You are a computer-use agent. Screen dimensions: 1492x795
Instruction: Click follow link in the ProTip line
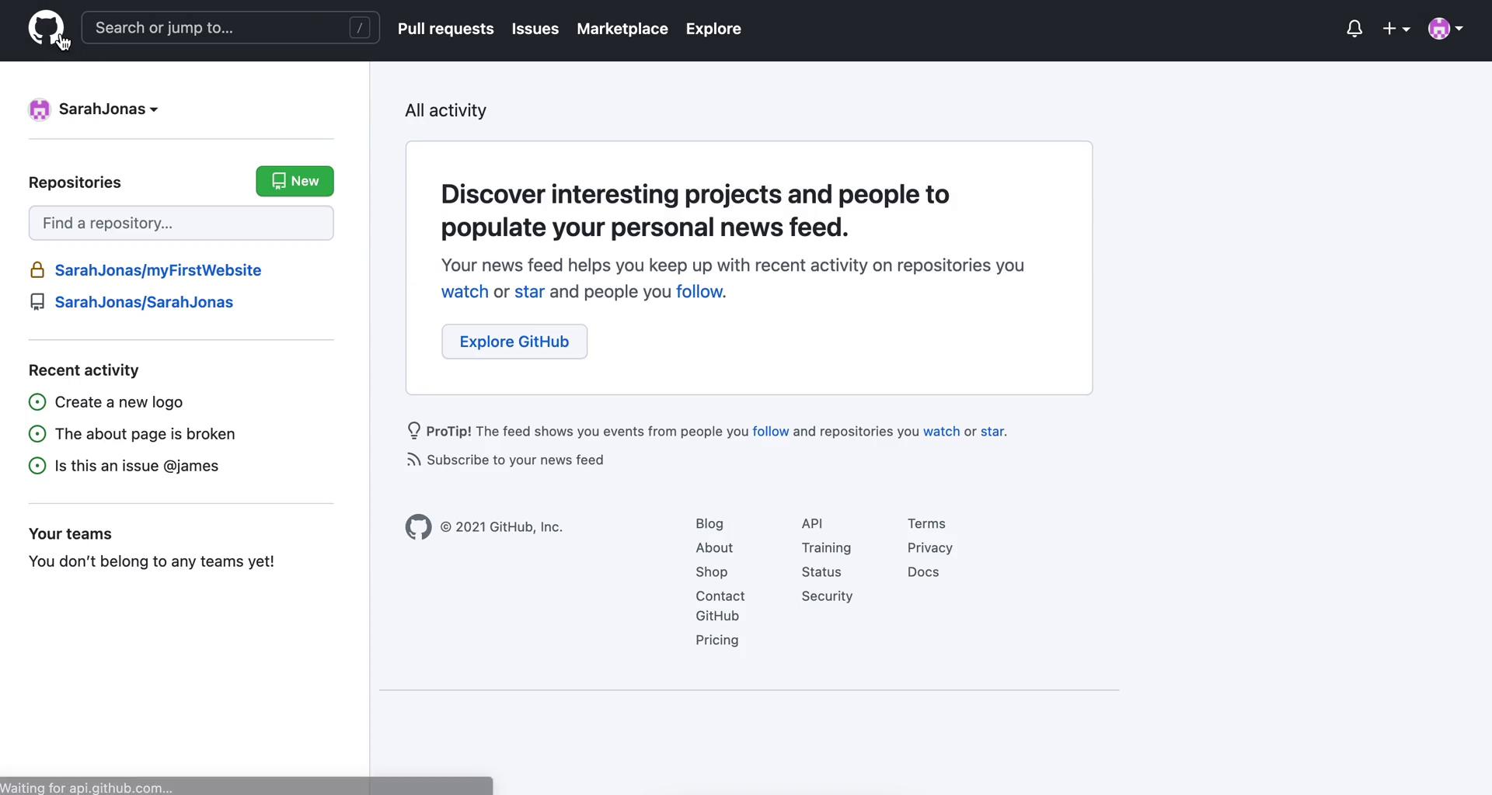pos(771,432)
